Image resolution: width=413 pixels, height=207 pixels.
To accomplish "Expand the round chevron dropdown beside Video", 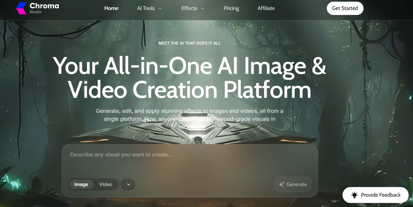I will 128,184.
